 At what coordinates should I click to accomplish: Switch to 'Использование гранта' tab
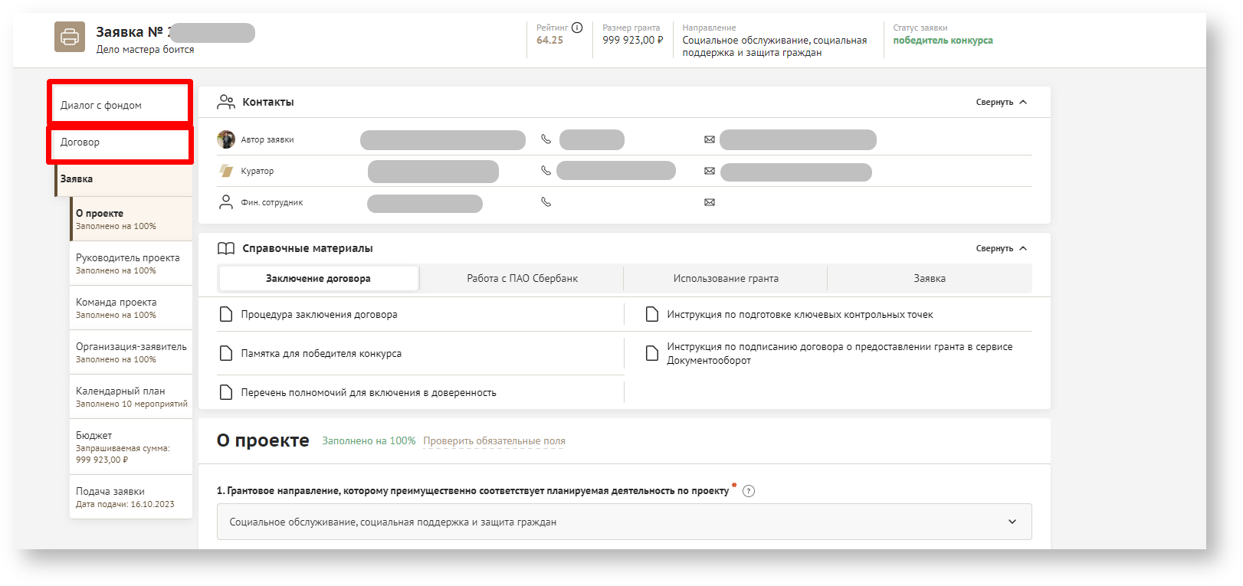(726, 279)
